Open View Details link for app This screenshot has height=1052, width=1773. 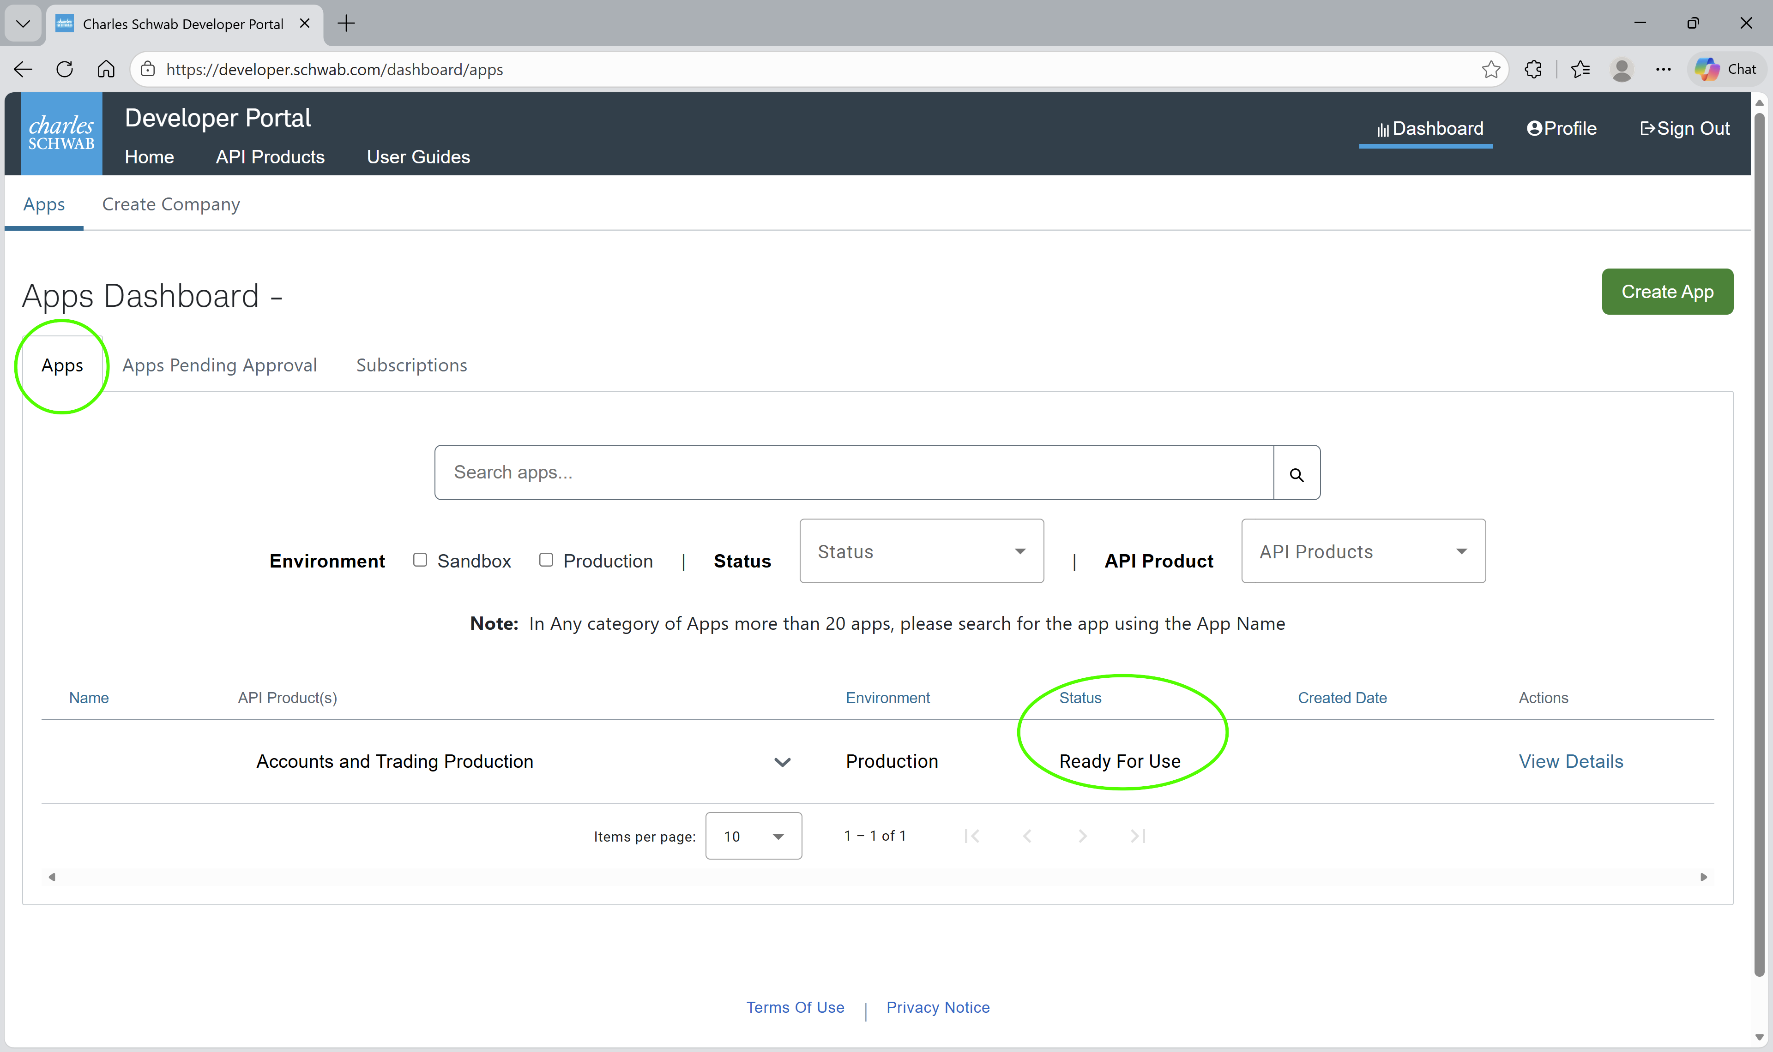1570,761
